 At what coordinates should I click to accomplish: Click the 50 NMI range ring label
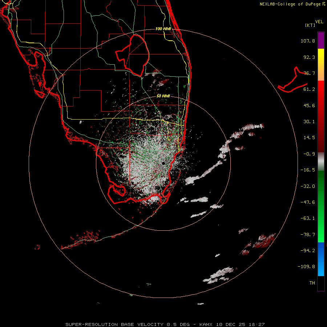click(x=163, y=96)
